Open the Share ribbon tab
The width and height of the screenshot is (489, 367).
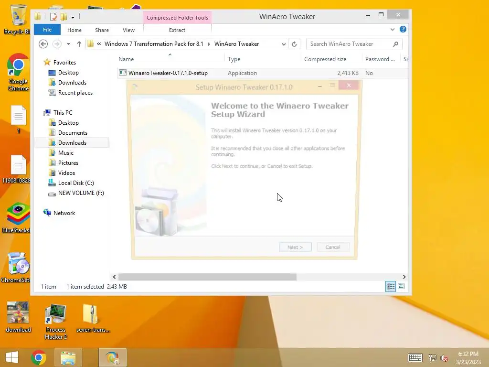[x=102, y=30]
